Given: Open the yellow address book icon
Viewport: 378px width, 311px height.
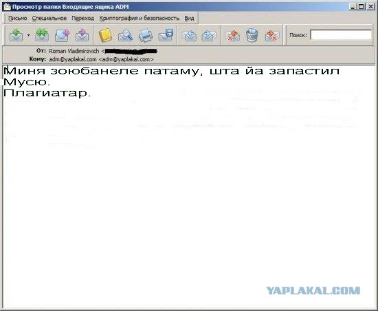Looking at the screenshot, I should [105, 35].
